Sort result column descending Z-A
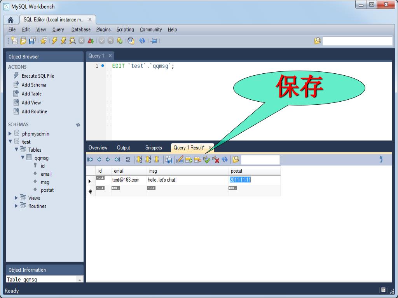398x298 pixels. 148,159
